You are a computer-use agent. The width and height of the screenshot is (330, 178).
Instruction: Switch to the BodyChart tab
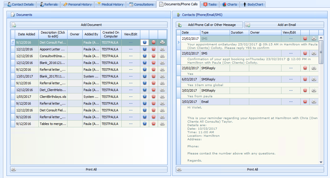(253, 4)
